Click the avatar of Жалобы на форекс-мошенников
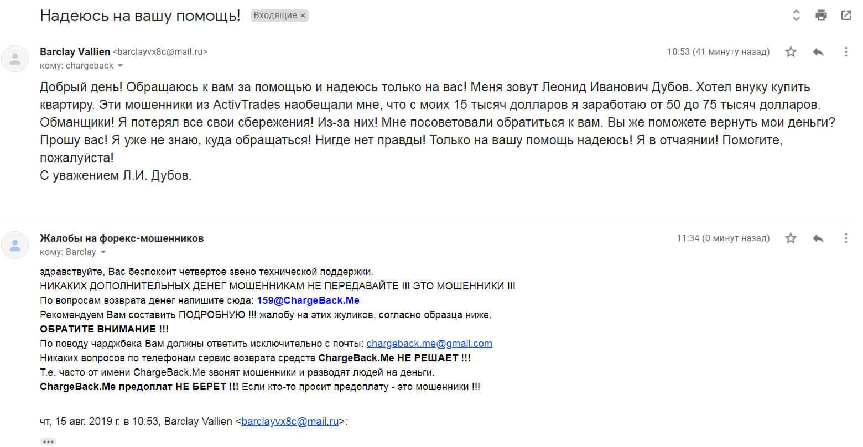The image size is (863, 447). 15,245
